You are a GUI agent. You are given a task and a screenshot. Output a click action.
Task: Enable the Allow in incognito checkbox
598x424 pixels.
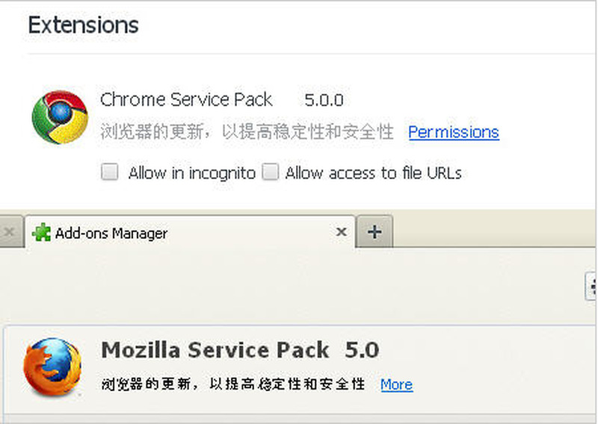(x=110, y=172)
